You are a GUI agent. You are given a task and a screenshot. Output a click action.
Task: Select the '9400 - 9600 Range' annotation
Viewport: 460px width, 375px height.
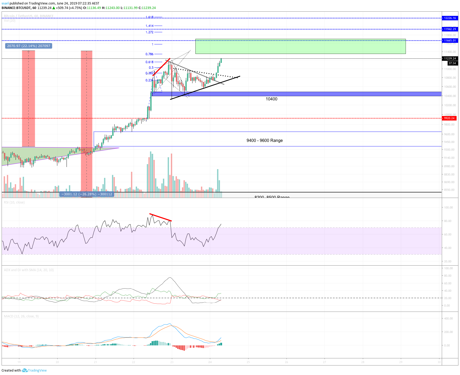[x=265, y=140]
